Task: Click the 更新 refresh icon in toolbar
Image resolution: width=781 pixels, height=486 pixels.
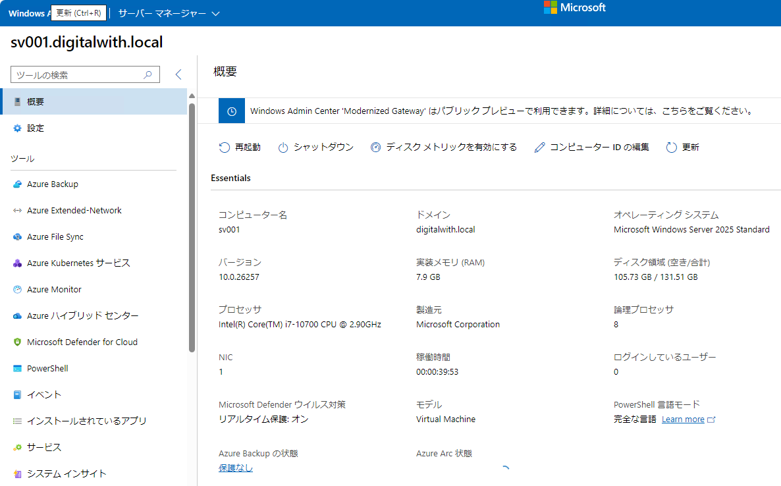Action: coord(672,148)
